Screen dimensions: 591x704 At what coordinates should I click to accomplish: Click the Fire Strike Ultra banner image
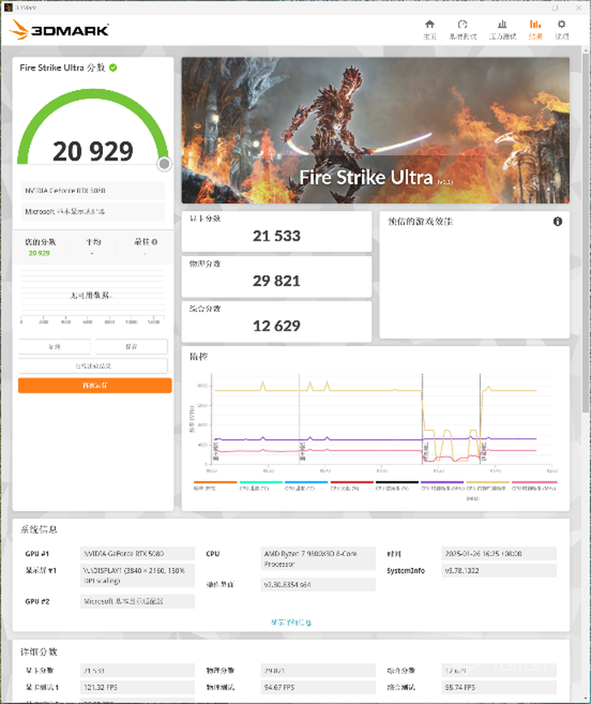[376, 130]
